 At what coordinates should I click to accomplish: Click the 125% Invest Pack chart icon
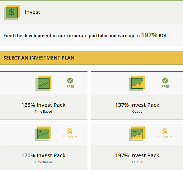[44, 83]
